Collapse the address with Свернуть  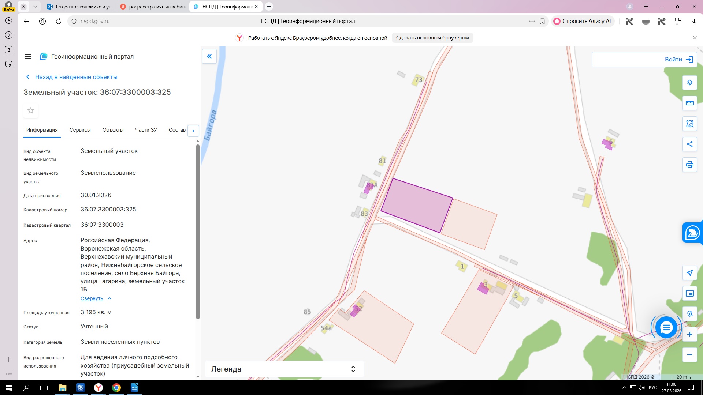[92, 298]
